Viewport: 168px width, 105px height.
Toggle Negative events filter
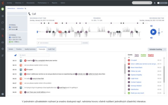pos(151,55)
